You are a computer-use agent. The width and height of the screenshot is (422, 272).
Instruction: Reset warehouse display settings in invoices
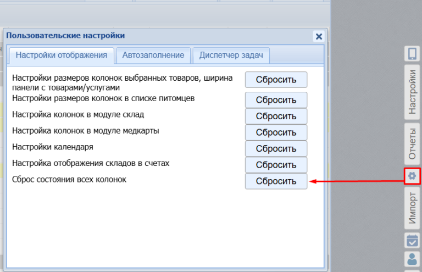coord(276,165)
